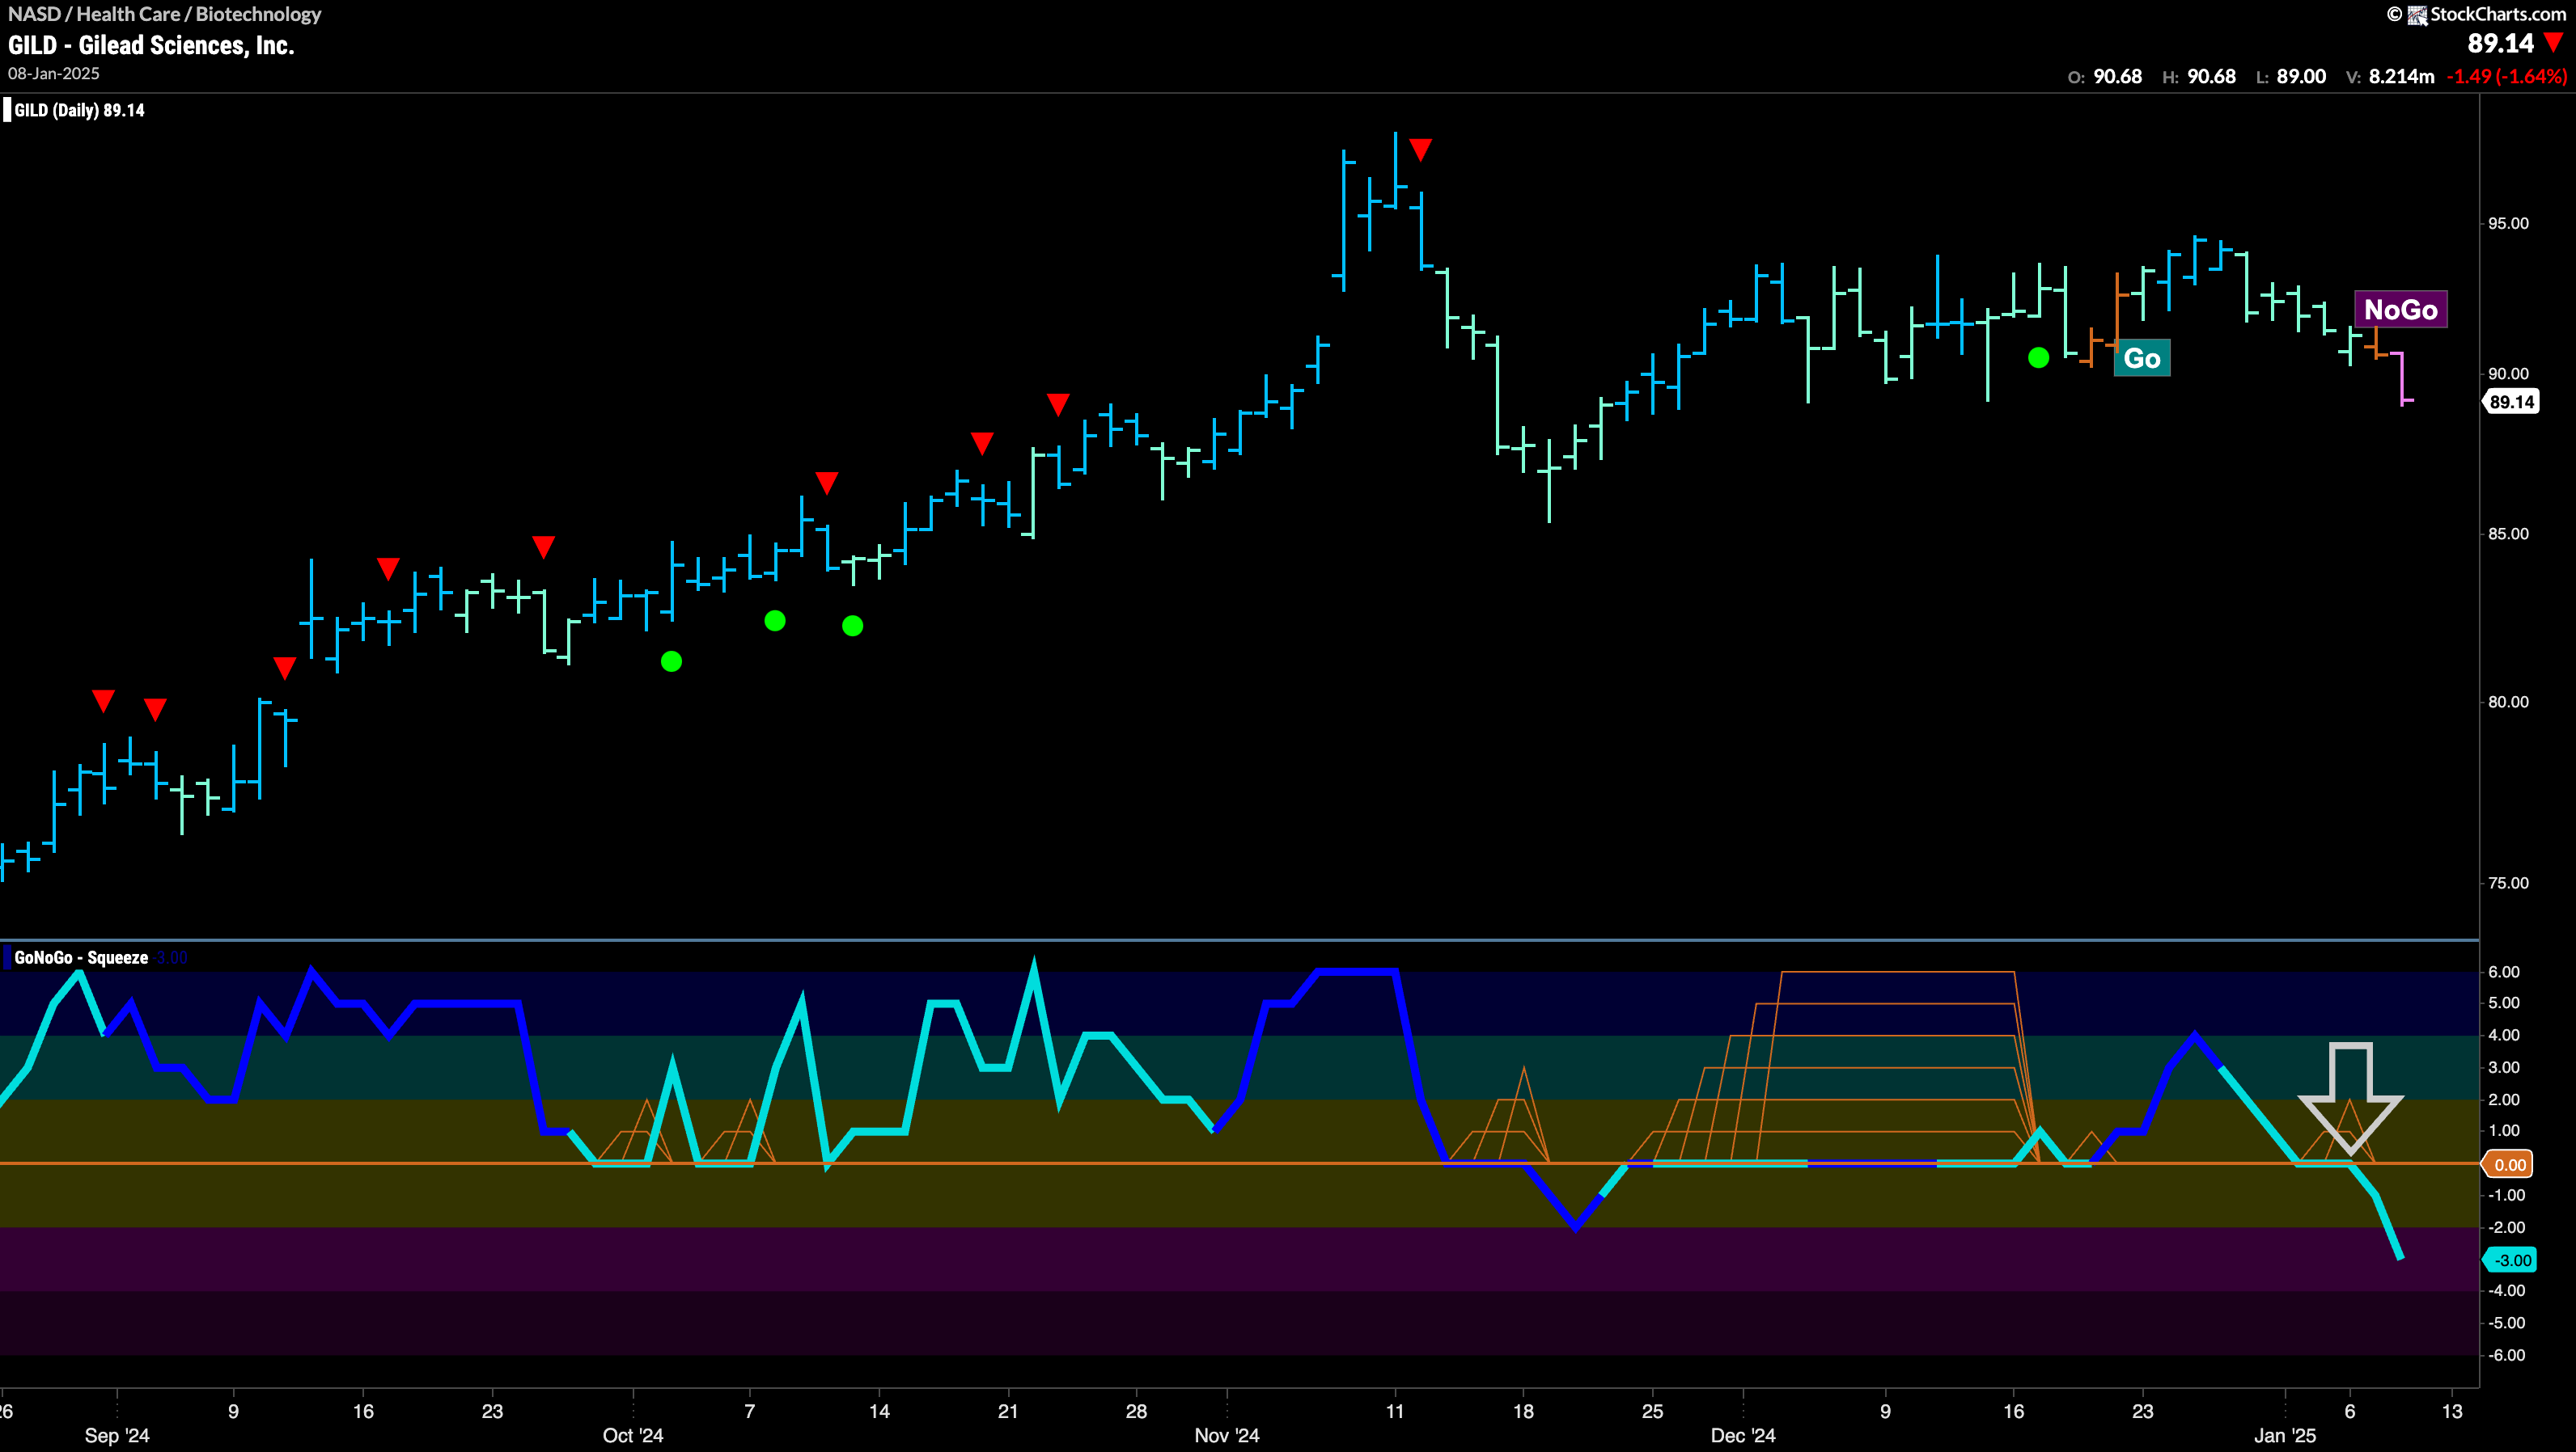The width and height of the screenshot is (2576, 1452).
Task: Click the red down-arrow next to price 89.14
Action: (2554, 43)
